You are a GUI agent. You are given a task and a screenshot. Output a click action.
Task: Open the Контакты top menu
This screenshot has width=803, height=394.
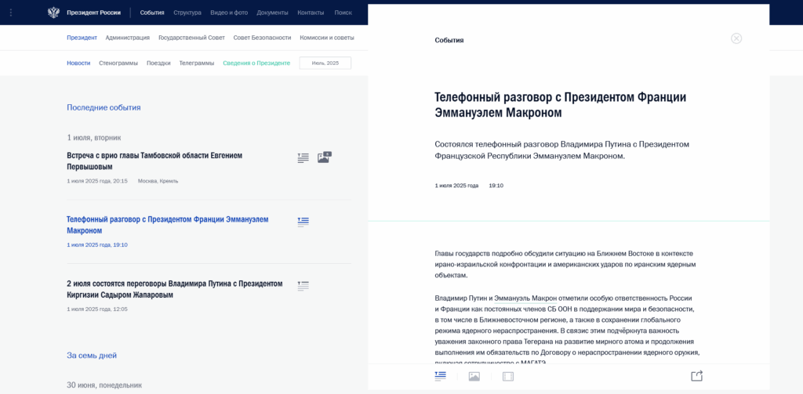[311, 13]
